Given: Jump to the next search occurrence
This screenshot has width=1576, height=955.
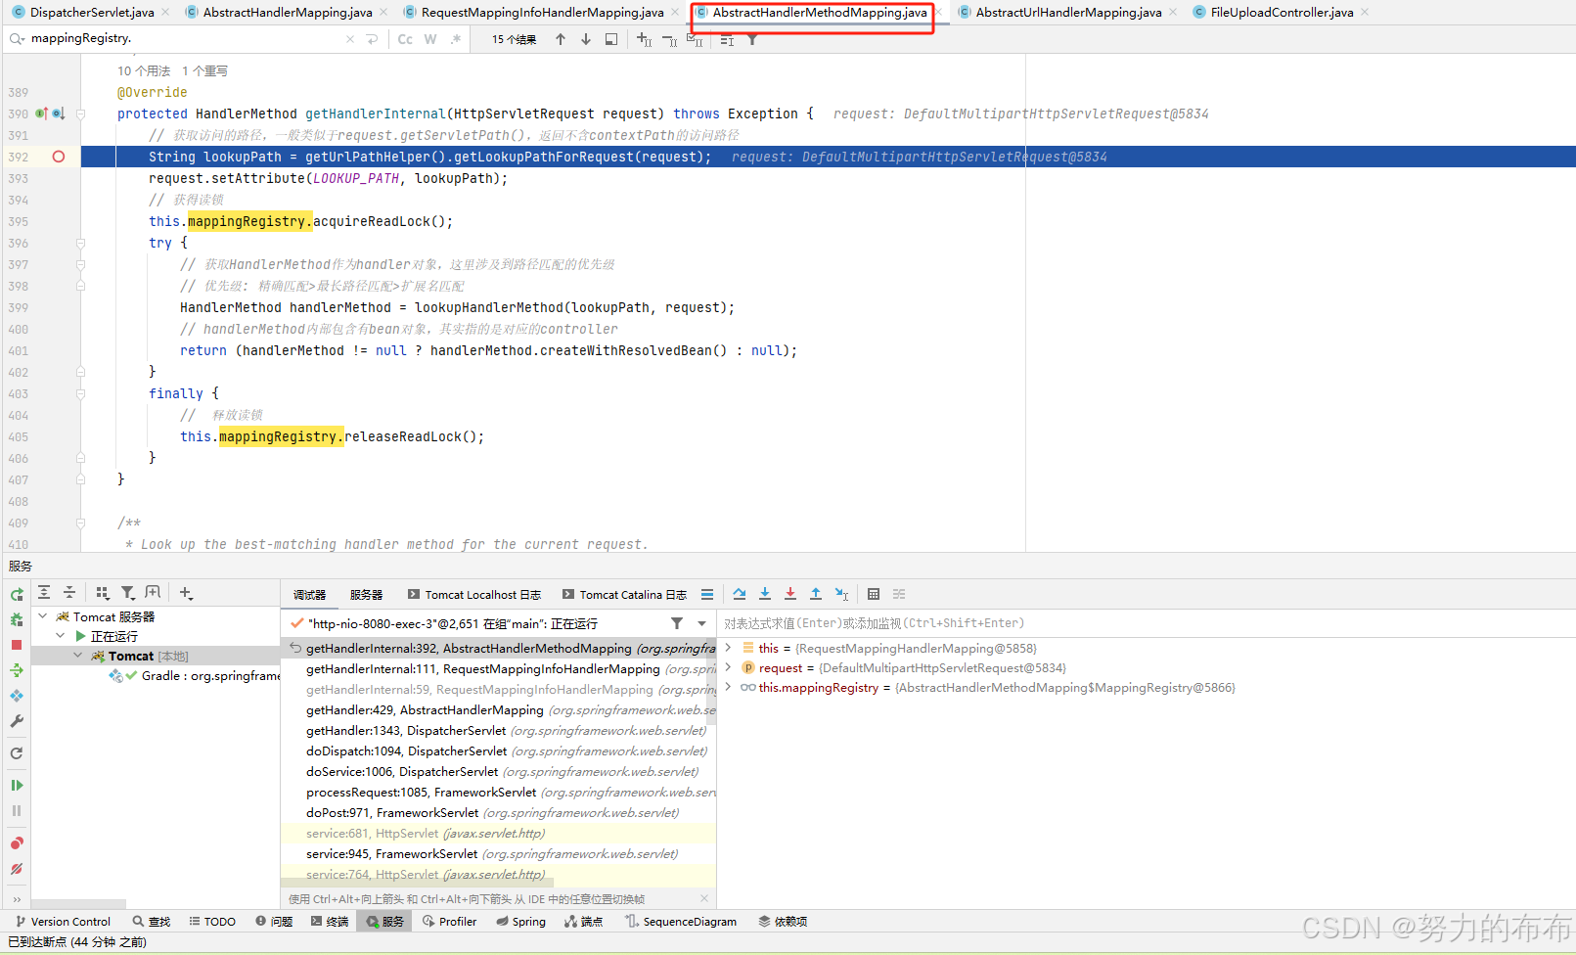Looking at the screenshot, I should click(586, 39).
